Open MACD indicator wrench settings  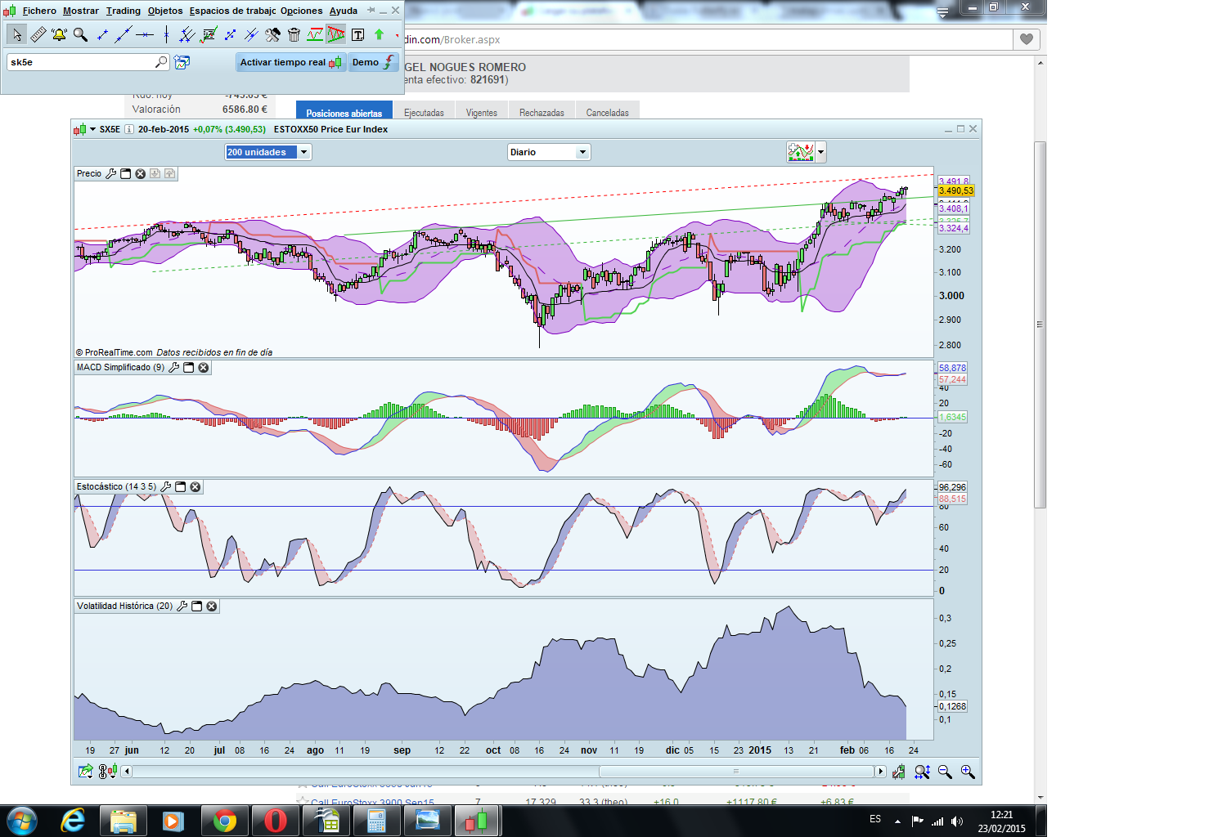[x=174, y=368]
